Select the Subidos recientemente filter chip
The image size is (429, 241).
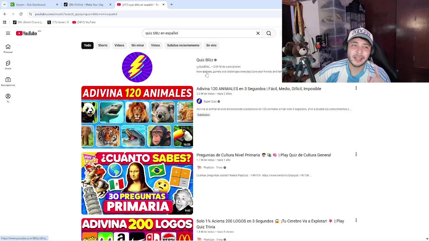point(183,45)
